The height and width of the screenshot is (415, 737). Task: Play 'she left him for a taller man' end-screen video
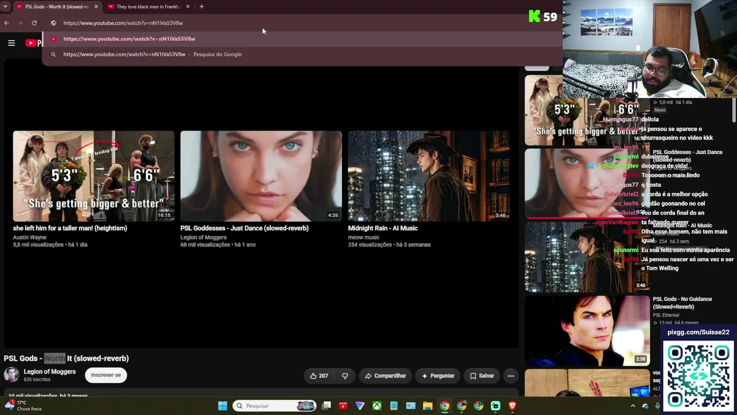93,176
